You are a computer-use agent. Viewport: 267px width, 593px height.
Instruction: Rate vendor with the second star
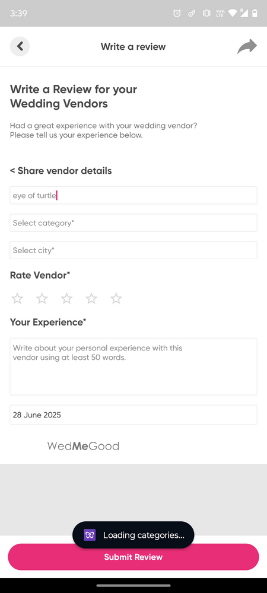(42, 299)
